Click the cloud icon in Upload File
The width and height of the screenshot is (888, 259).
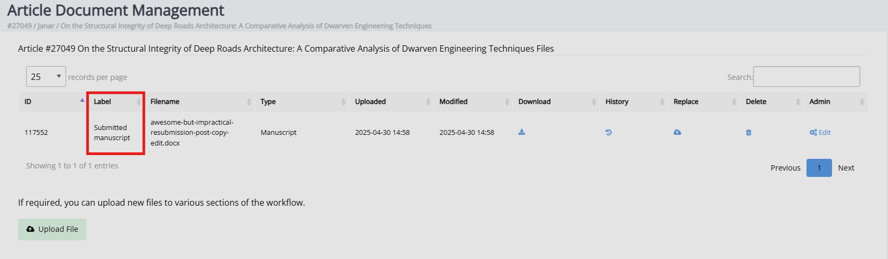30,229
